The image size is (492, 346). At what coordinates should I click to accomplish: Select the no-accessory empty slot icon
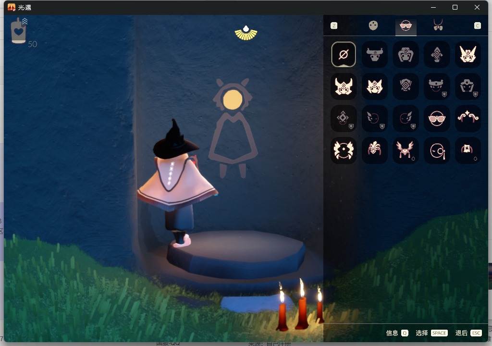344,54
